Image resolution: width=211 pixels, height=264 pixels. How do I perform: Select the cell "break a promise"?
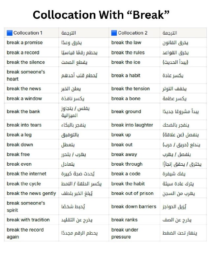coord(31,43)
